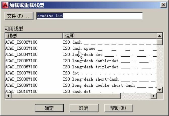Click the list's scroll down arrow
The image size is (169, 116).
tap(159, 90)
